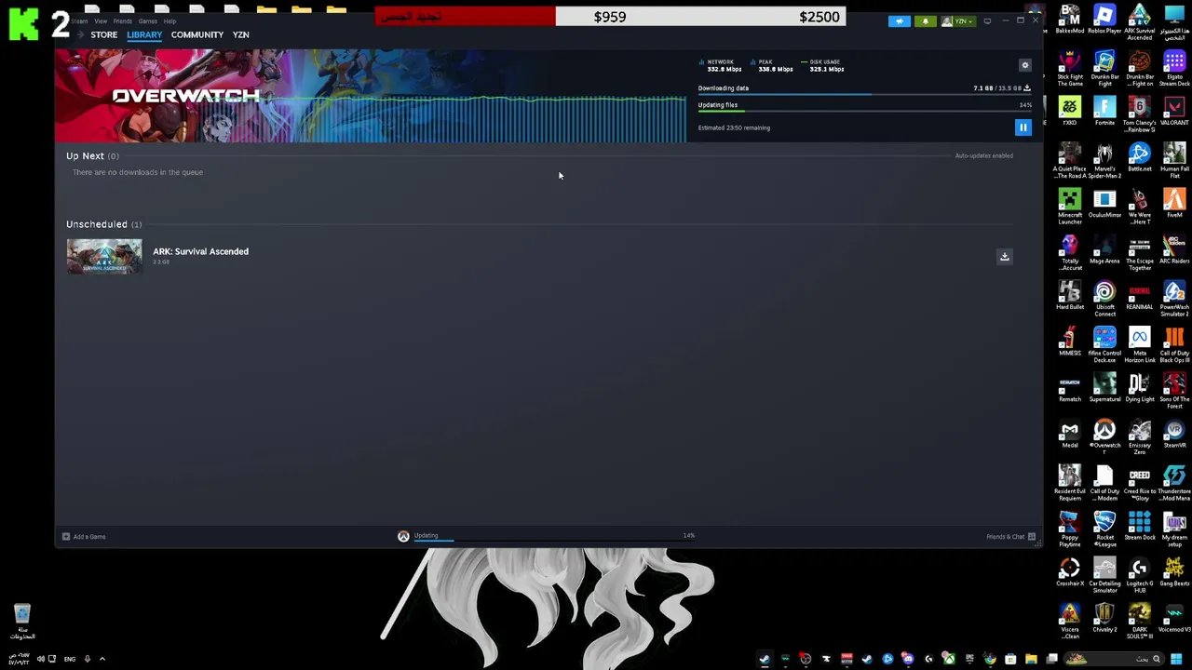Open the Friends menu
Screen dimensions: 1192x670
click(x=122, y=20)
